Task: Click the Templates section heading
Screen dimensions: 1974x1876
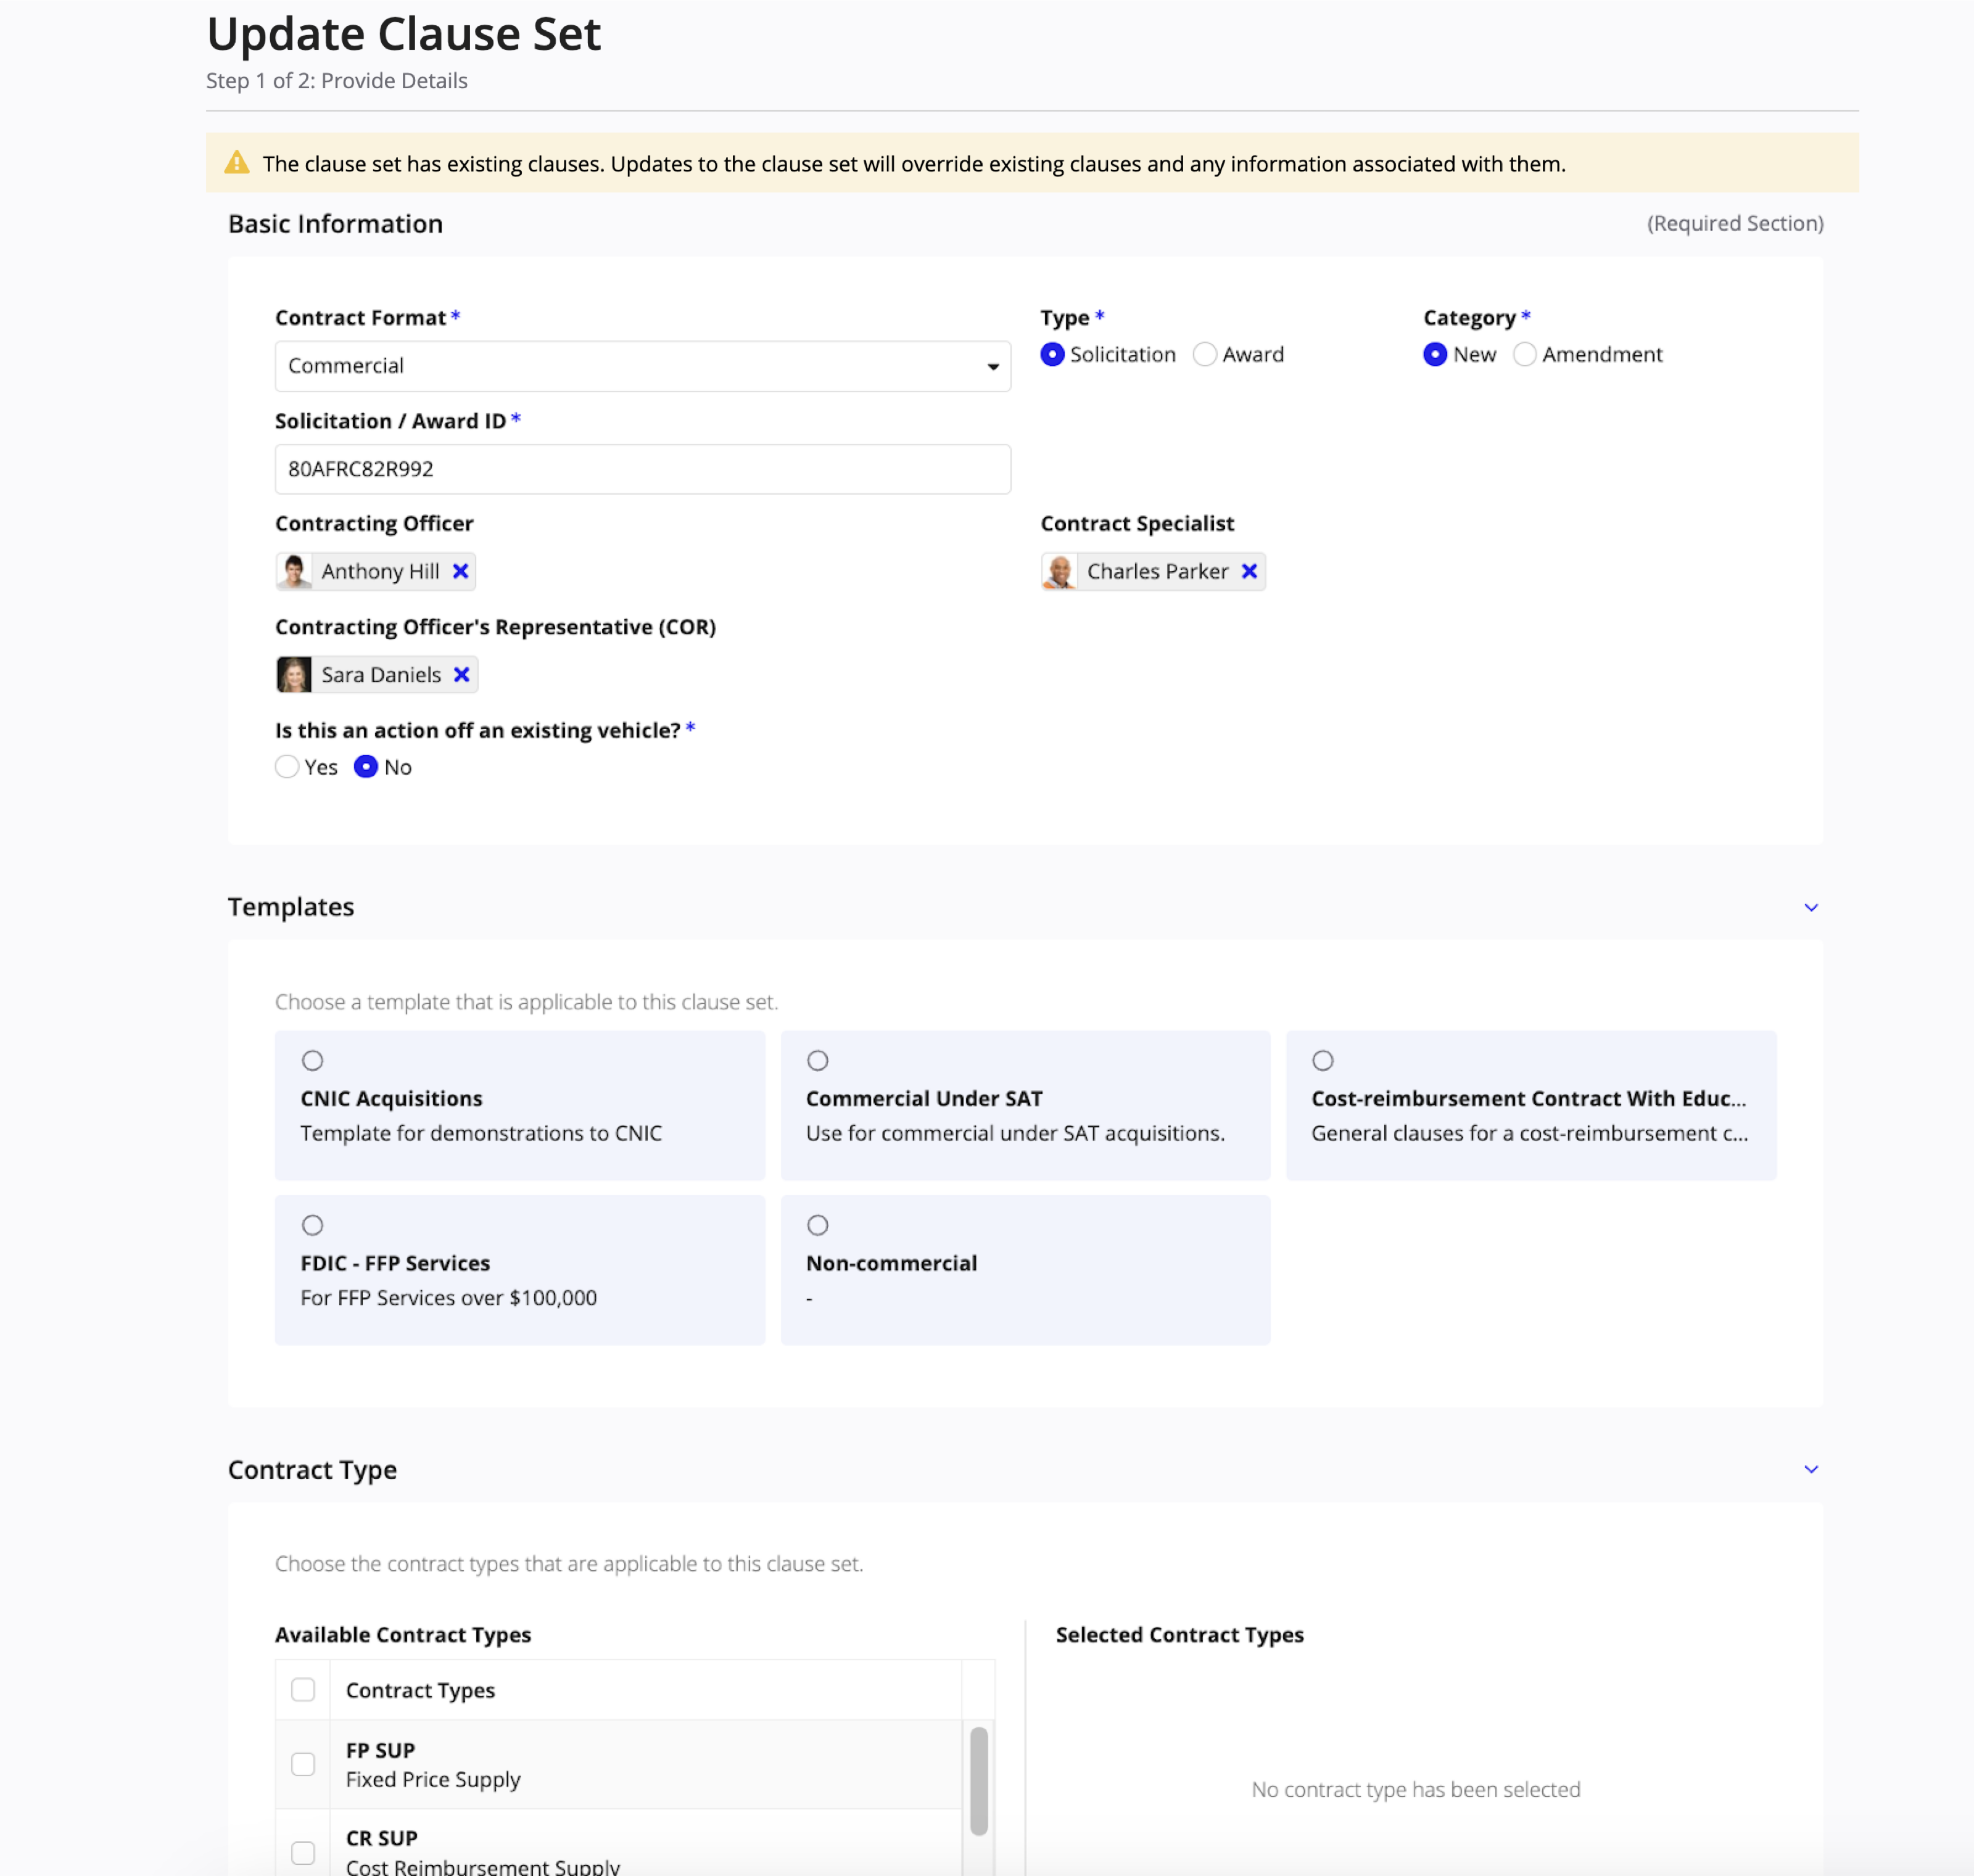Action: tap(291, 906)
